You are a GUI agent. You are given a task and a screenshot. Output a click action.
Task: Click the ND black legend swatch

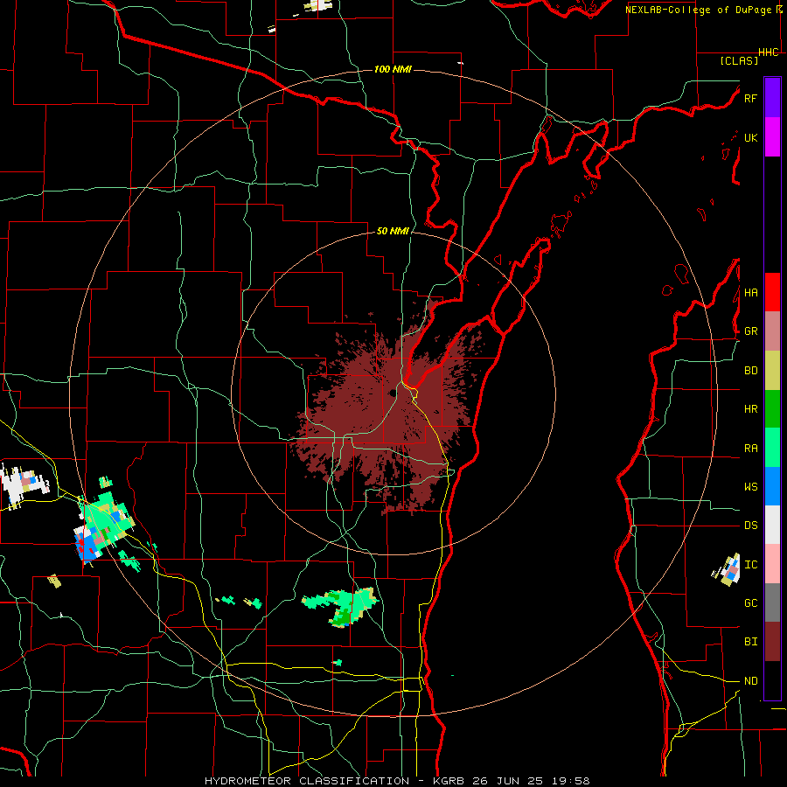(772, 680)
